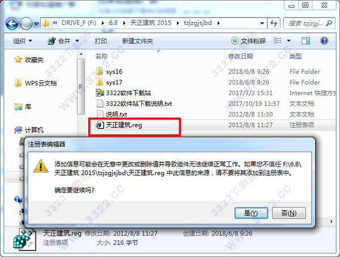This screenshot has height=257, width=340.
Task: Expand the 组织 dropdown menu
Action: [22, 41]
